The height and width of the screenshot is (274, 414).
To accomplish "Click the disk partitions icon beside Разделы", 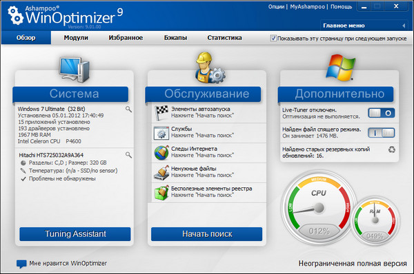I will pyautogui.click(x=23, y=163).
